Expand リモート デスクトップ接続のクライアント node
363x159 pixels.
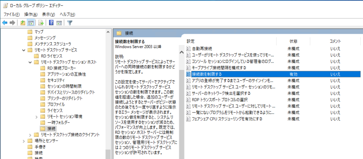30,135
